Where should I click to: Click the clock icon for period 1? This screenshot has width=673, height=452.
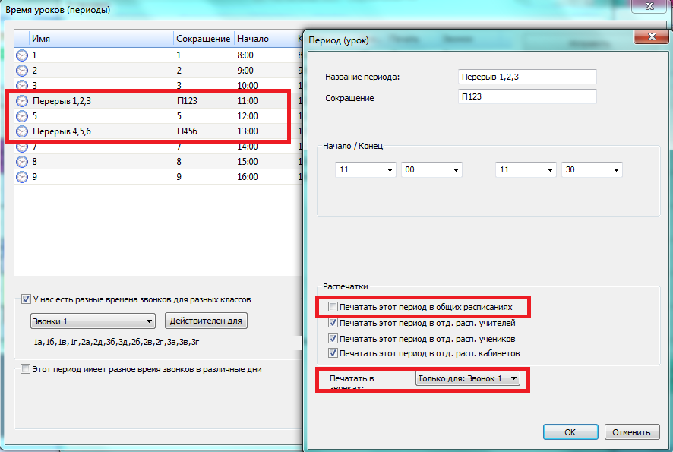22,55
